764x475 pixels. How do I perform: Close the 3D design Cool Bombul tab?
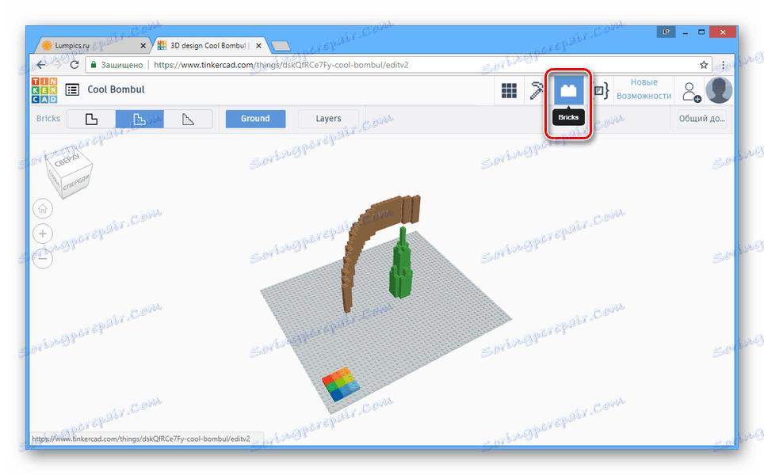point(258,46)
